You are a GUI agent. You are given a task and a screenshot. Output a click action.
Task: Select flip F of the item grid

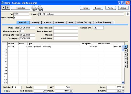[x=126, y=66]
